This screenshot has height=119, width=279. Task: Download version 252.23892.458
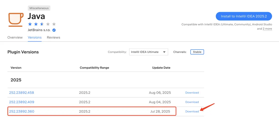point(192,93)
